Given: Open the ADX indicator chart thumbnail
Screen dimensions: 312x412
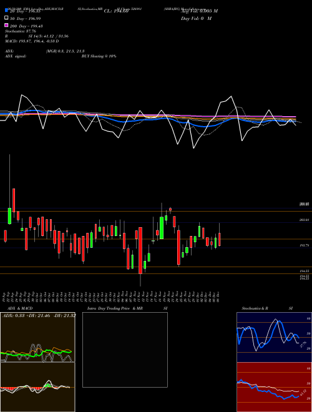Looking at the screenshot, I should tap(37, 337).
